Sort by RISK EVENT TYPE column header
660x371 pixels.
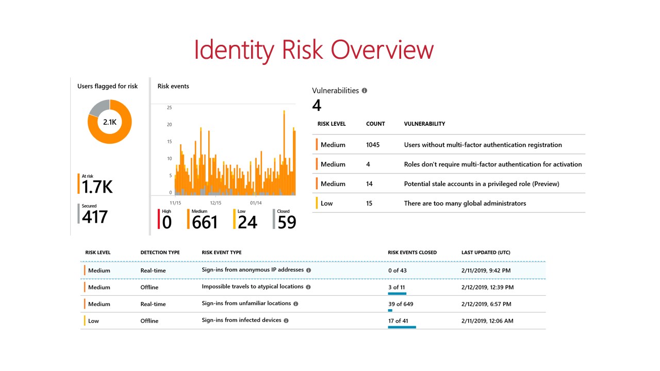pos(222,252)
